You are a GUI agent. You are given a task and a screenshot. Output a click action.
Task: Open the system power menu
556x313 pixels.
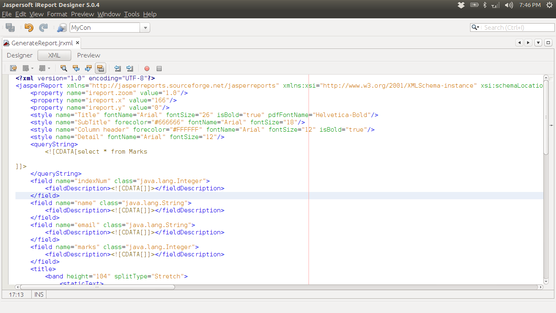(549, 5)
